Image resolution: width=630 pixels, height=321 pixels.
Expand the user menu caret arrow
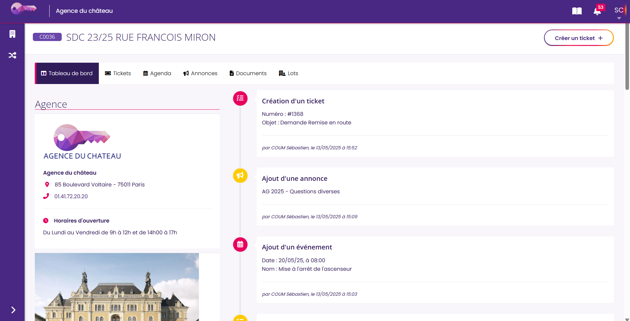[x=619, y=18]
